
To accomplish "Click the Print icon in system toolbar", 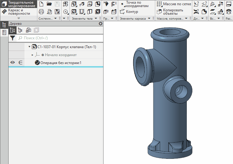I will point(41,12).
